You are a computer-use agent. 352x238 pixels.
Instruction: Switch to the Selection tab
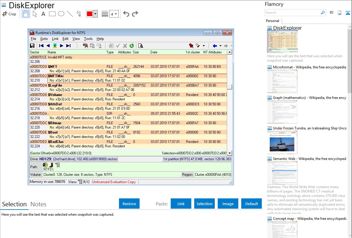14,204
